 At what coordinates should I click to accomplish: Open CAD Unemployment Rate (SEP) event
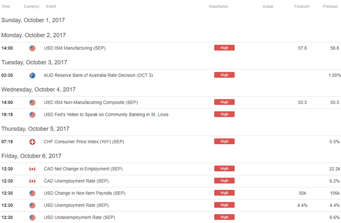tap(76, 181)
